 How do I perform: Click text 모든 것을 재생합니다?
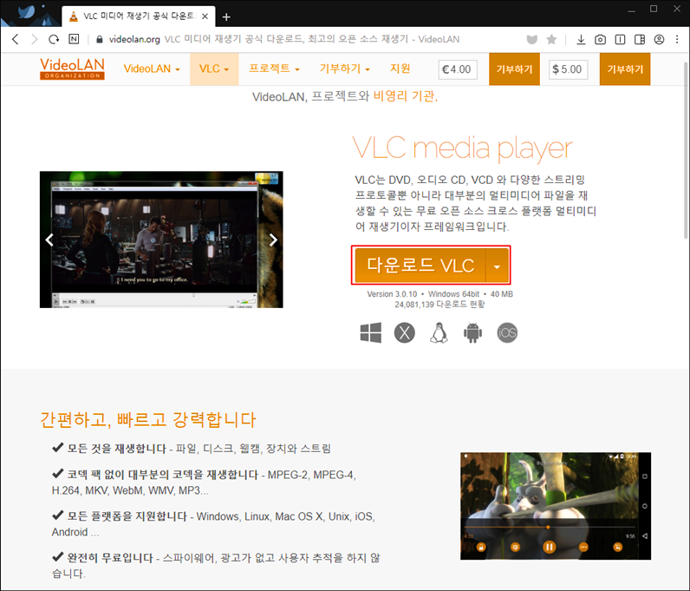tap(117, 449)
